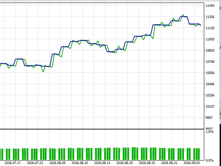Screen dimensions: 221x166
Task: Click the 2026.08.10 date label
Action: [80, 163]
